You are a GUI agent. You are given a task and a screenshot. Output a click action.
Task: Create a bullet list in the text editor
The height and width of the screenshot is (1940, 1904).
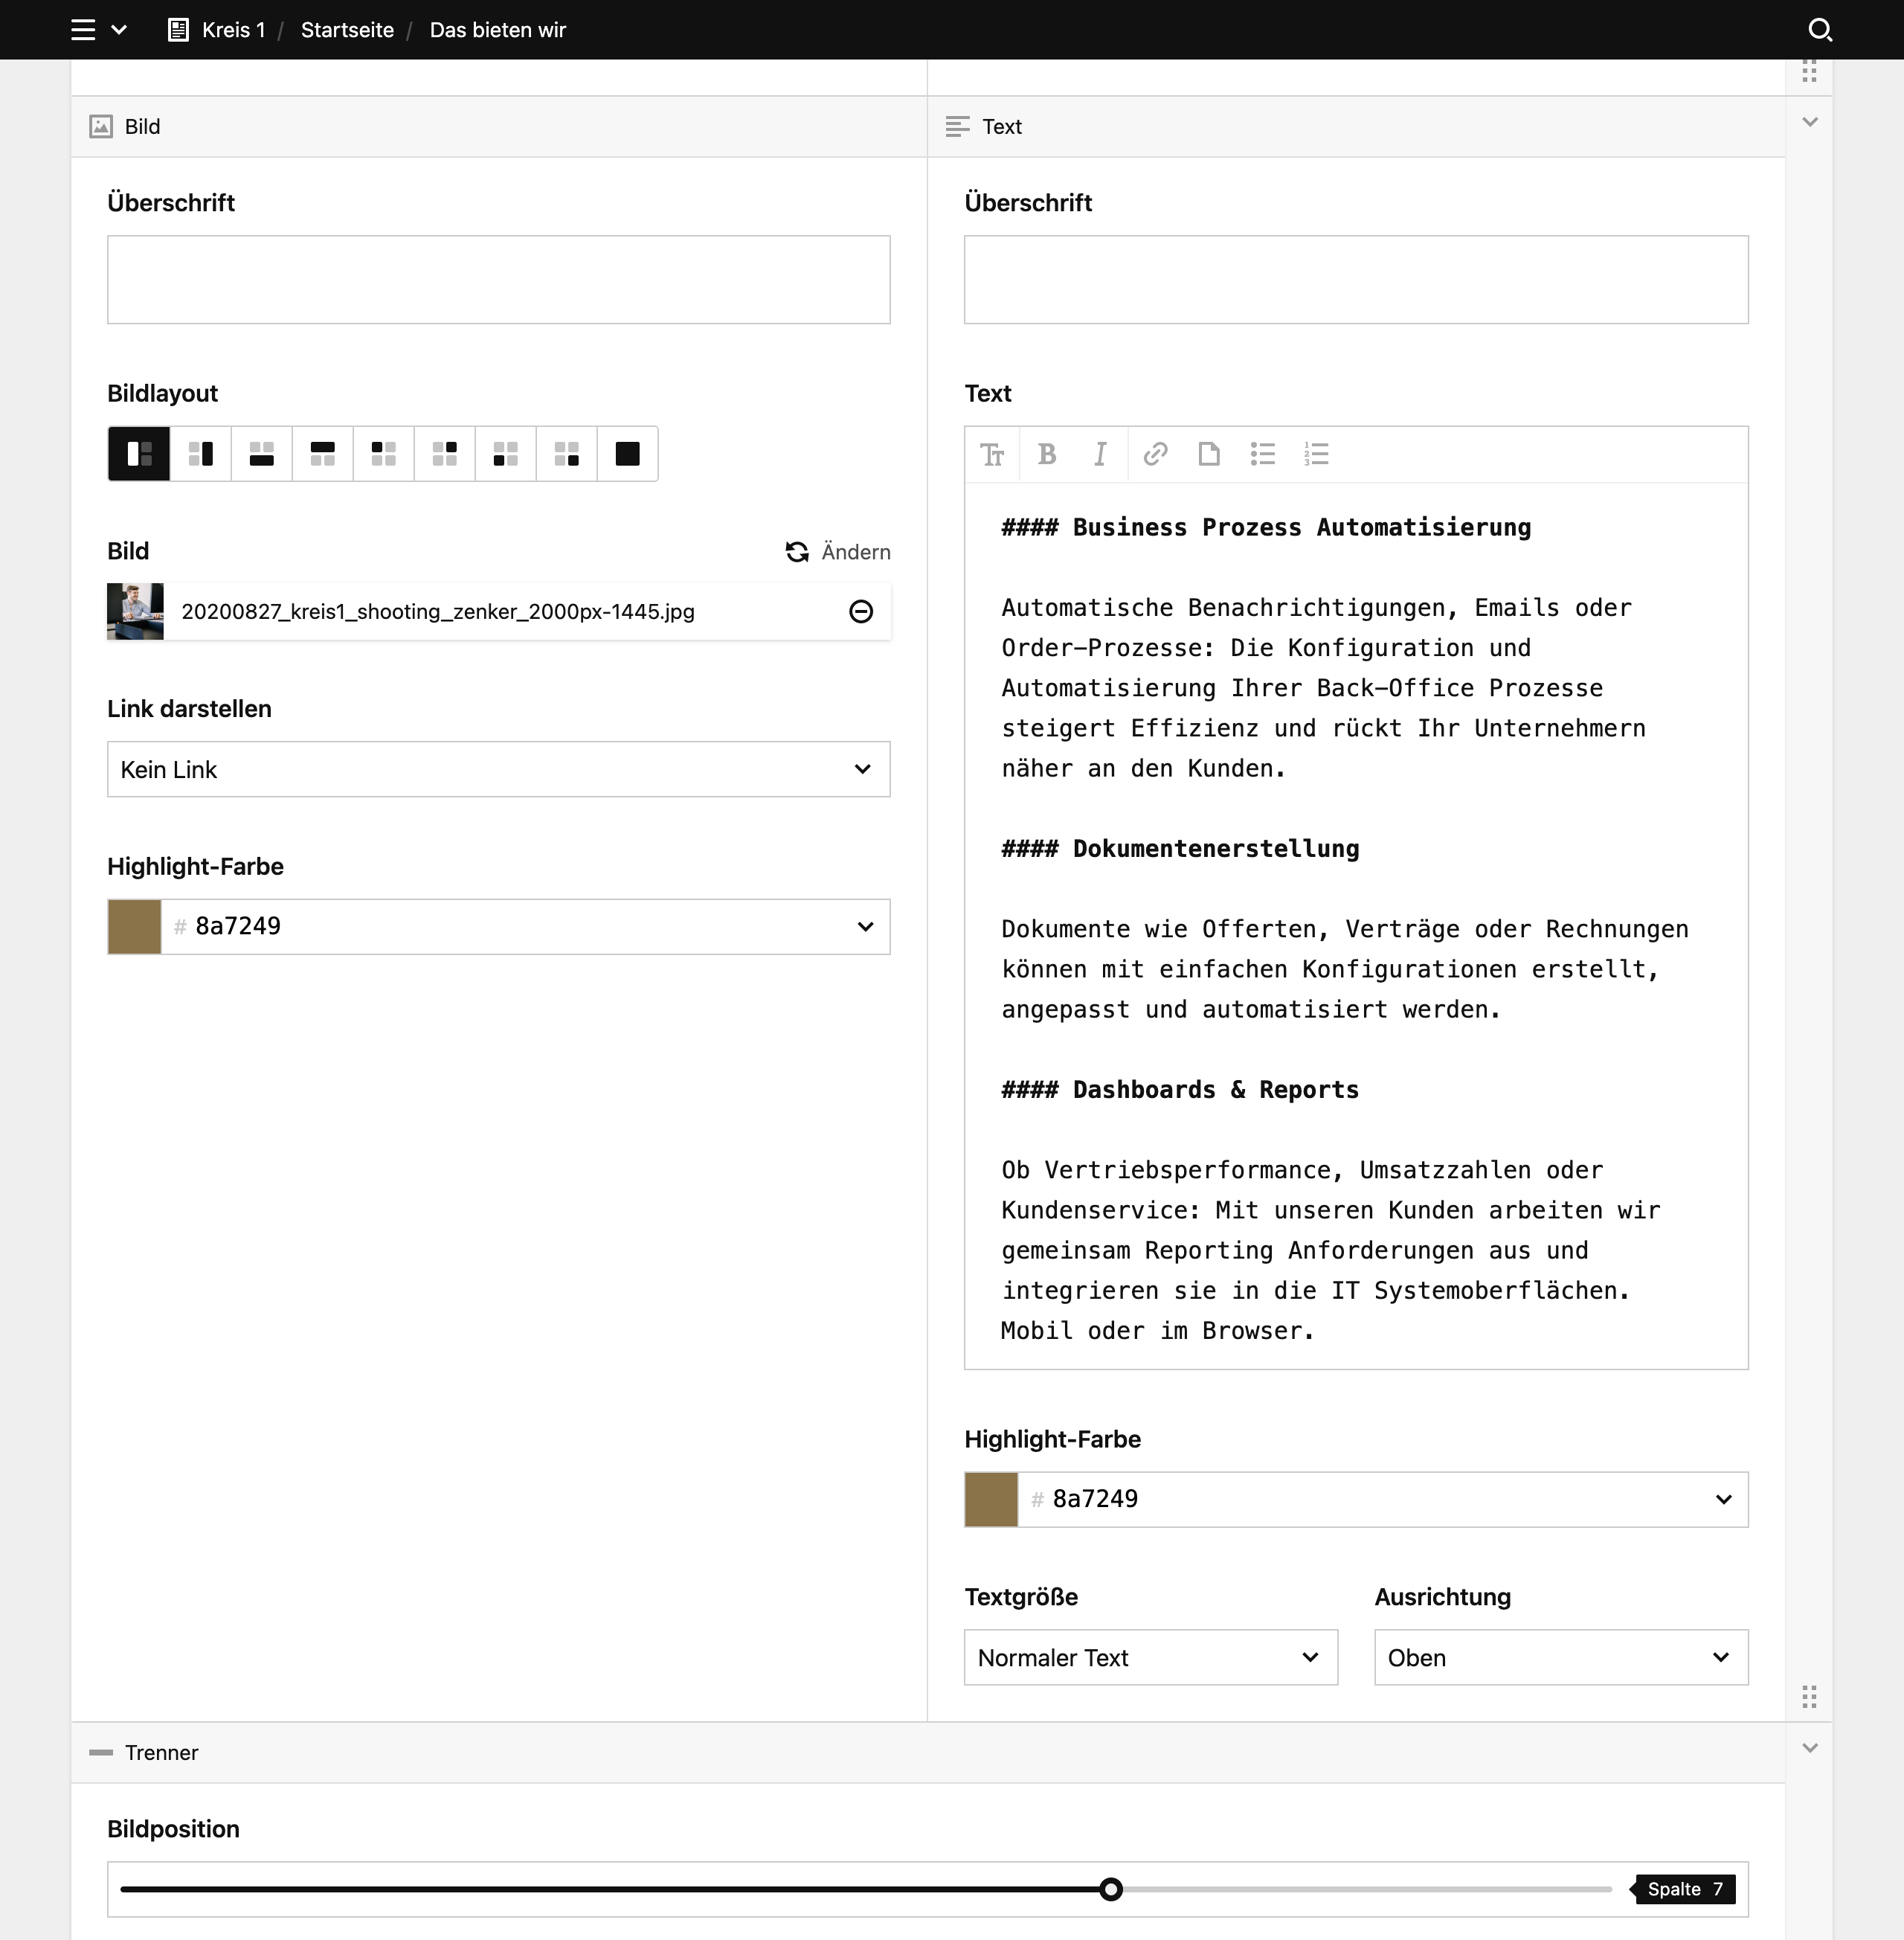tap(1263, 455)
